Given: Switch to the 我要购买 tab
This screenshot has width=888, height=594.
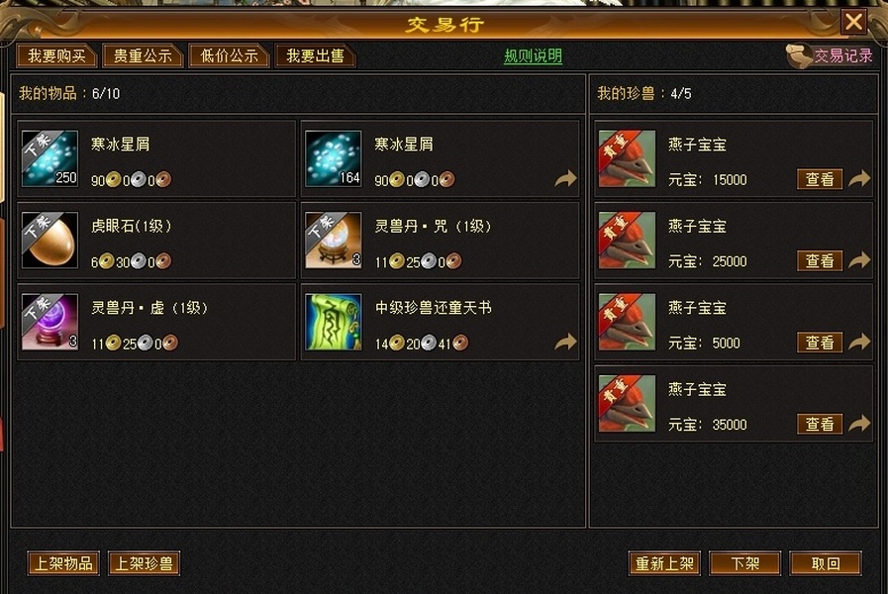Looking at the screenshot, I should tap(56, 55).
